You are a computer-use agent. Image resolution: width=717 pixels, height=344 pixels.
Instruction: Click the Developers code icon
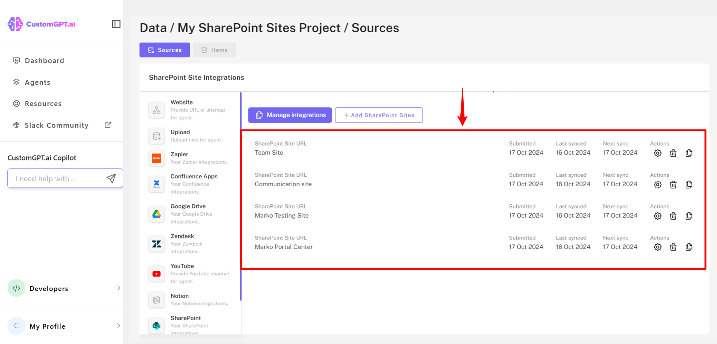[16, 288]
